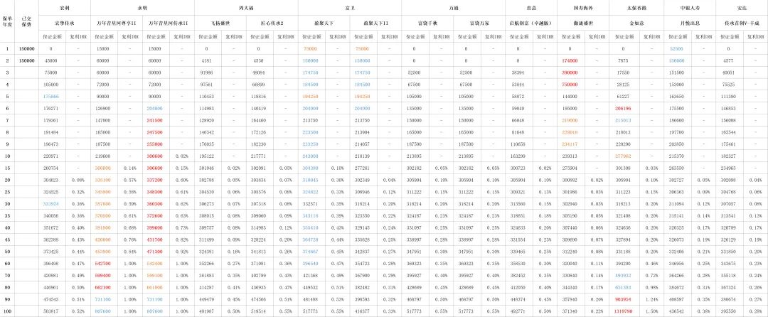Click the 宏挚传承 product header
Viewport: 768px width, 317px height.
pyautogui.click(x=65, y=23)
